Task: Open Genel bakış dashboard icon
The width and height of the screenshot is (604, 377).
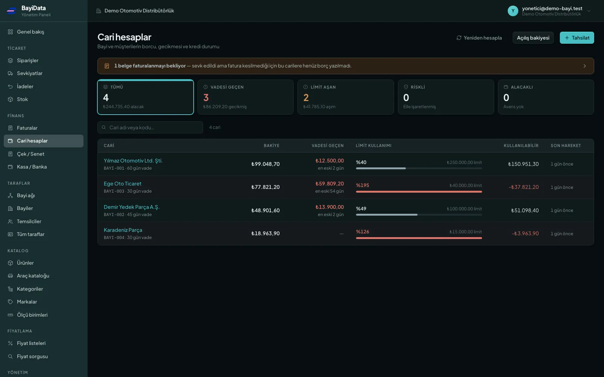Action: 10,32
